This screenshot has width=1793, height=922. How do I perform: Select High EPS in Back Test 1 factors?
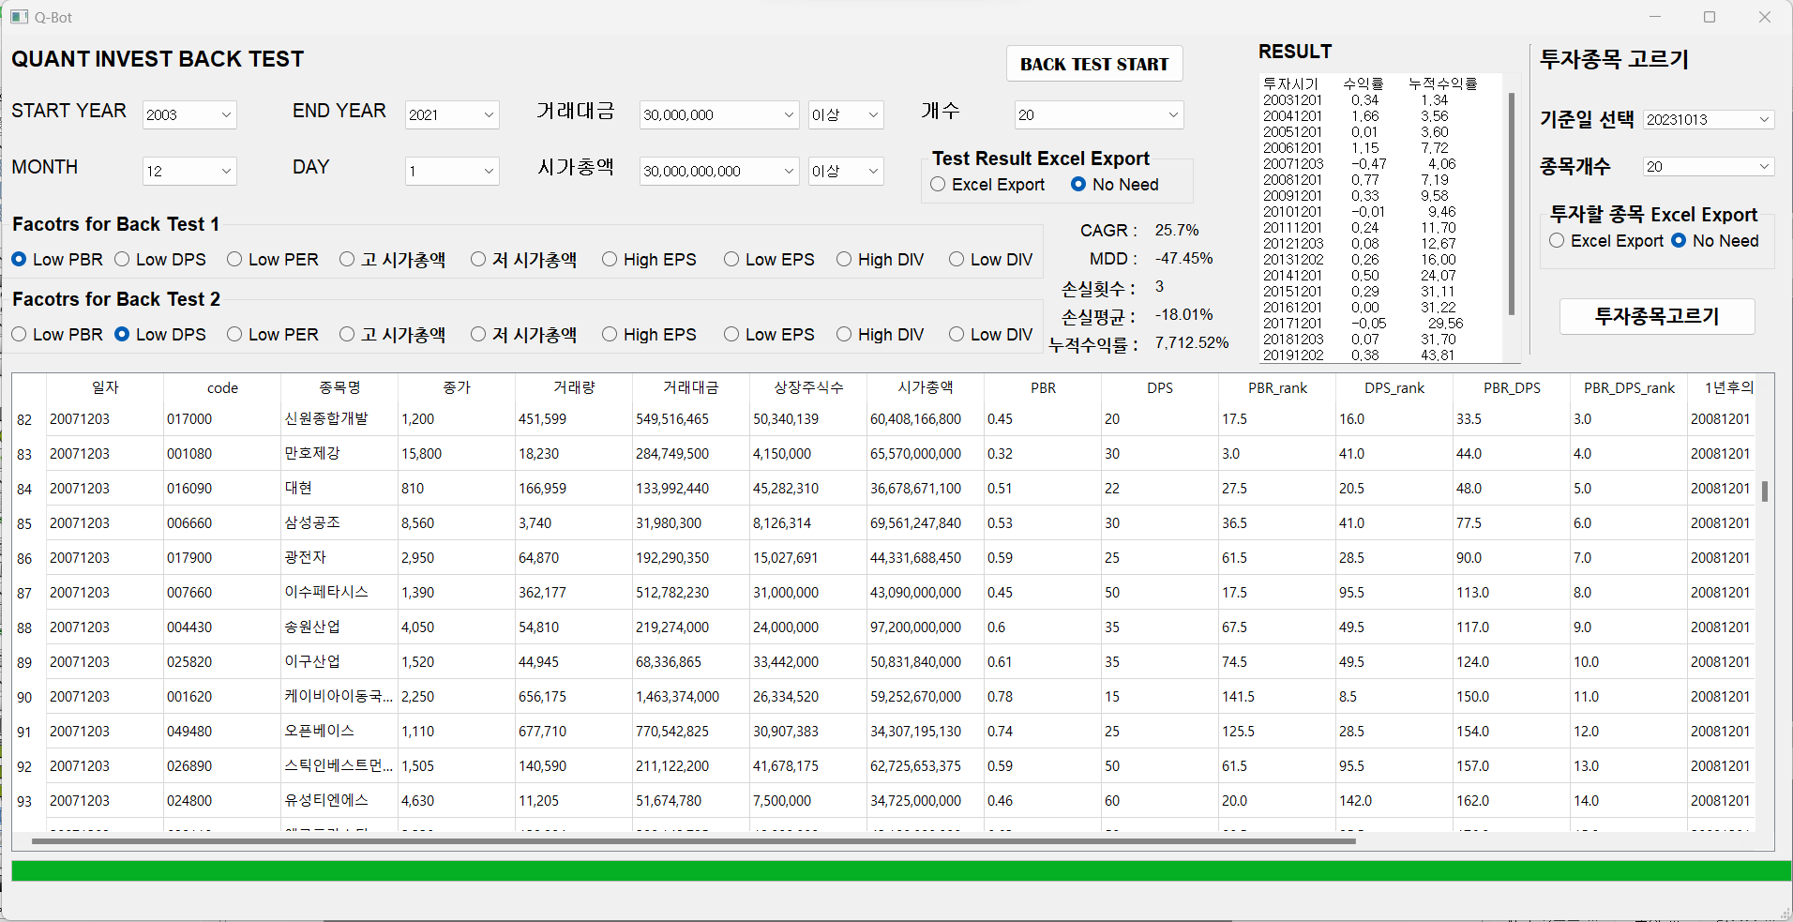[649, 260]
